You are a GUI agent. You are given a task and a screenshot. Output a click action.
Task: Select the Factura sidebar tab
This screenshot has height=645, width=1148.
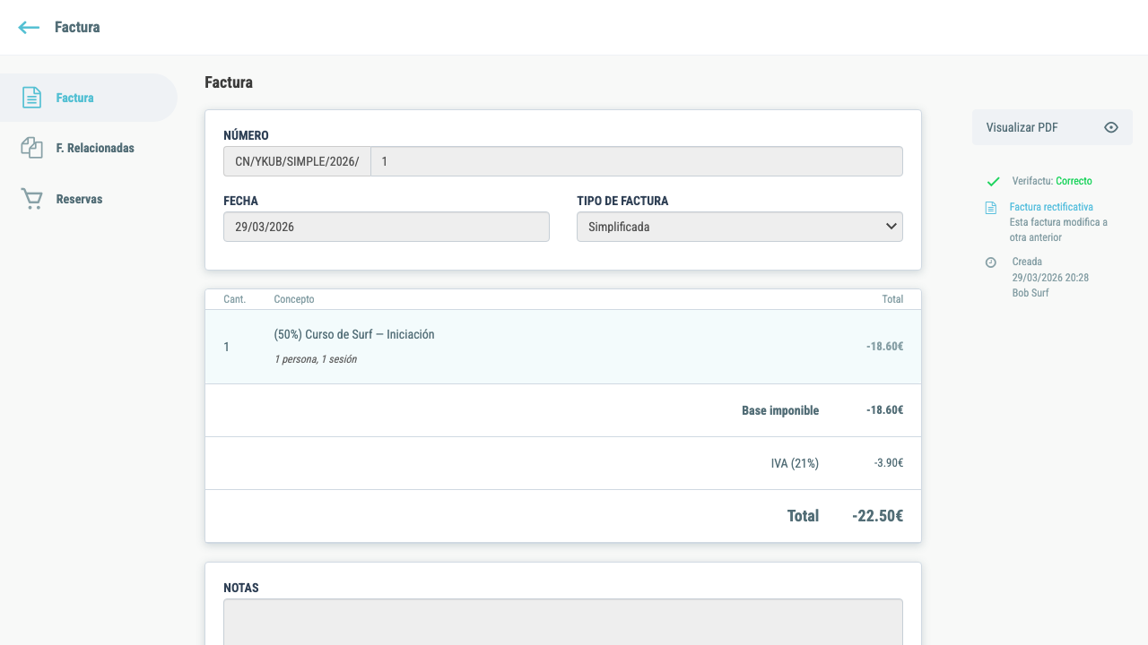(x=89, y=98)
